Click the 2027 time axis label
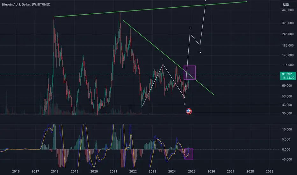This screenshot has height=175, width=297. coord(231,171)
